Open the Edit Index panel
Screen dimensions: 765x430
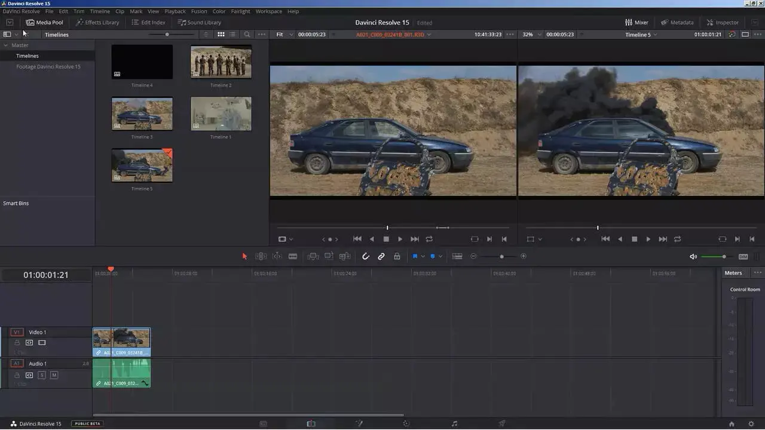148,23
